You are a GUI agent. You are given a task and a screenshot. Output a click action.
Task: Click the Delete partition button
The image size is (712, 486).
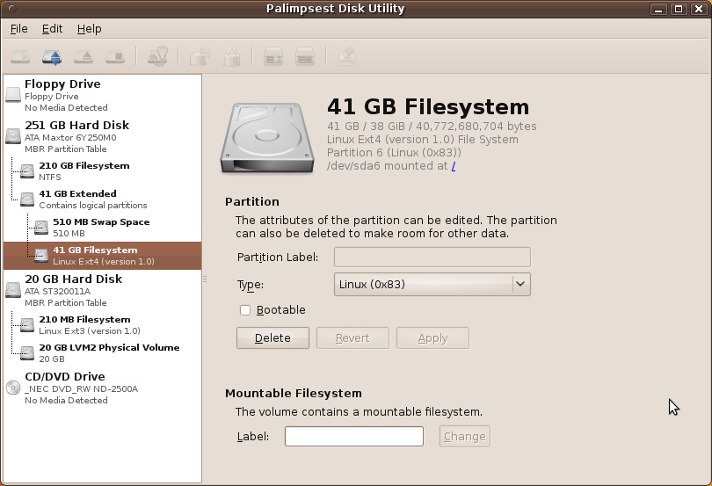click(272, 338)
